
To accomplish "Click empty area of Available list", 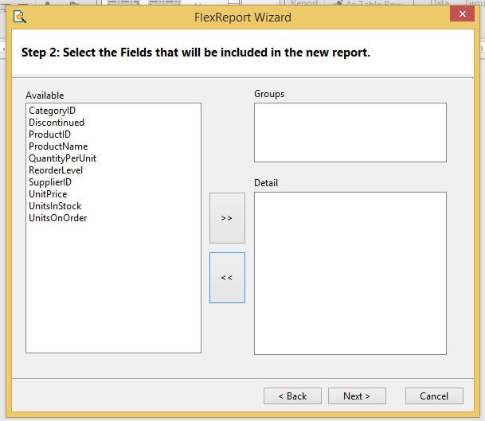I will pyautogui.click(x=114, y=287).
